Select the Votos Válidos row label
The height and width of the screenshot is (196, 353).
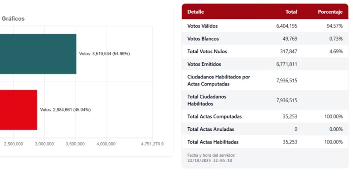click(203, 26)
